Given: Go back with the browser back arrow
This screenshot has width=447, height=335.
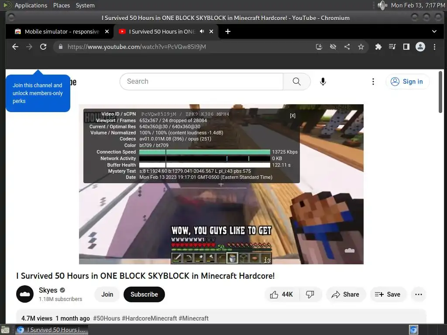Looking at the screenshot, I should coord(15,47).
